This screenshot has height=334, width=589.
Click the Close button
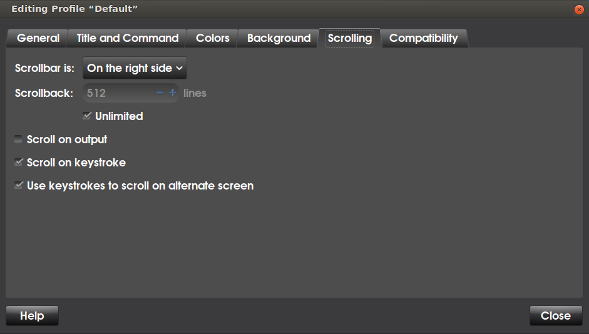click(x=556, y=316)
